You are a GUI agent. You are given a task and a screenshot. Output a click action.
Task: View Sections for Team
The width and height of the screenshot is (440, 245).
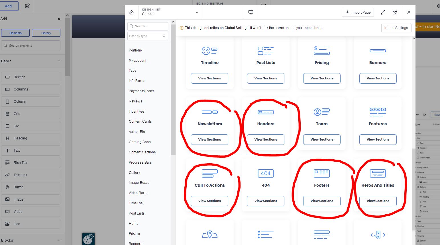click(322, 139)
